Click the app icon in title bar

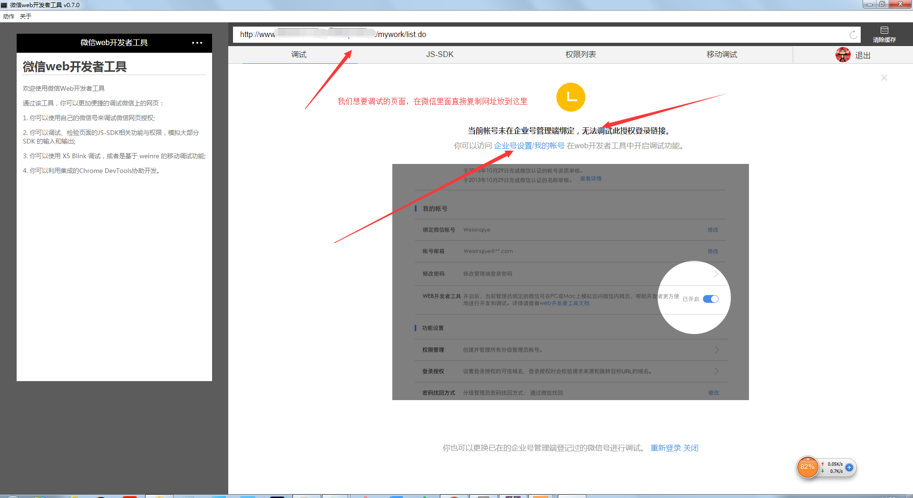click(x=4, y=5)
